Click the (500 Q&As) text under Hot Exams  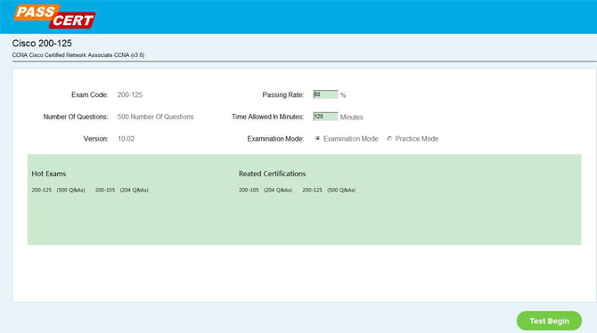70,190
